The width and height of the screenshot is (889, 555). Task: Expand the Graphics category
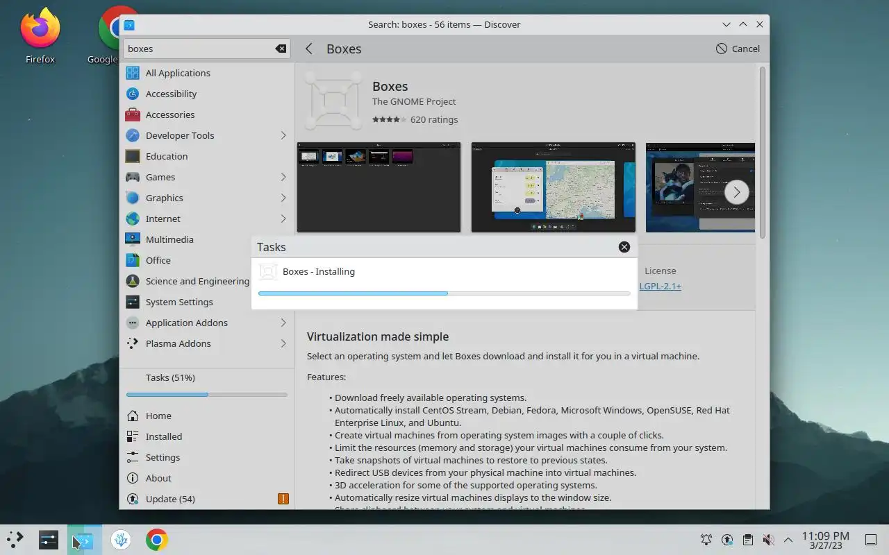tap(283, 198)
